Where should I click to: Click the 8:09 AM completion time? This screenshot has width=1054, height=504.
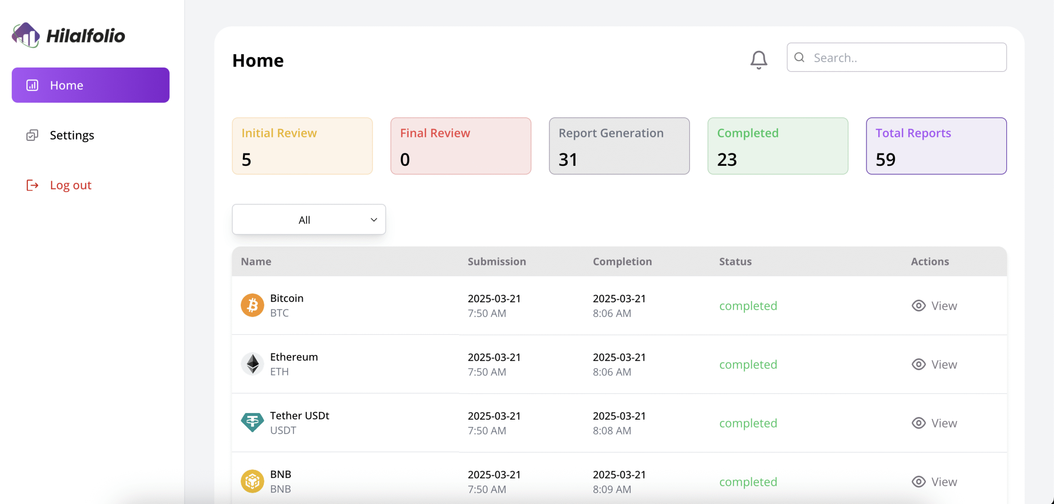tap(612, 489)
